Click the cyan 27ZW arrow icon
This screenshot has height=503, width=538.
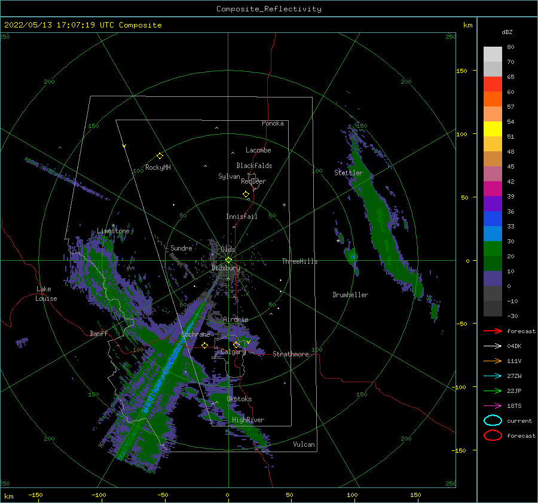[493, 376]
